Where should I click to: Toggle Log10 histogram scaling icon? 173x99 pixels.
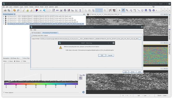[81, 75]
